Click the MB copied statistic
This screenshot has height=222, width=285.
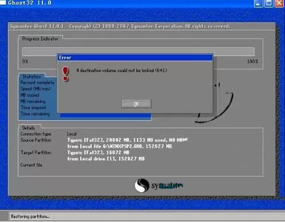click(30, 95)
